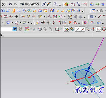Image resolution: width=106 pixels, height=98 pixels.
Task: Select the corner fillet curve icon
Action: click(x=59, y=23)
